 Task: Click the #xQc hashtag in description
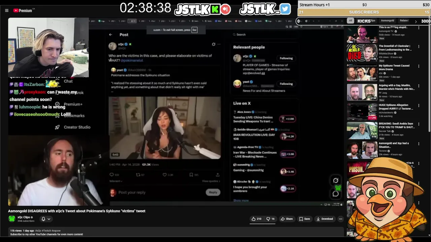[38, 231]
